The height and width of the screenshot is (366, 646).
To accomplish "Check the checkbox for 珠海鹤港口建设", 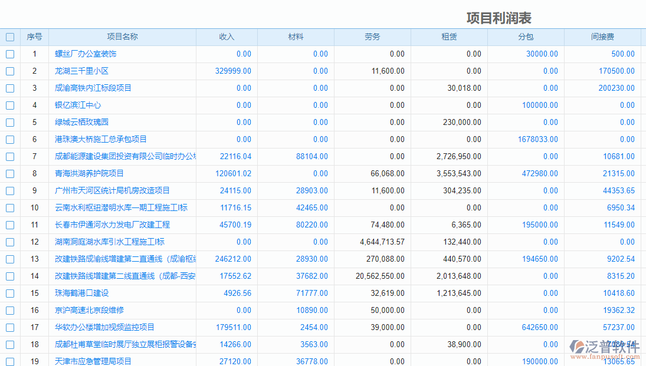I will click(x=9, y=293).
